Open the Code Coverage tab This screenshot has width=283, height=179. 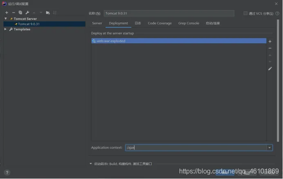pos(159,23)
